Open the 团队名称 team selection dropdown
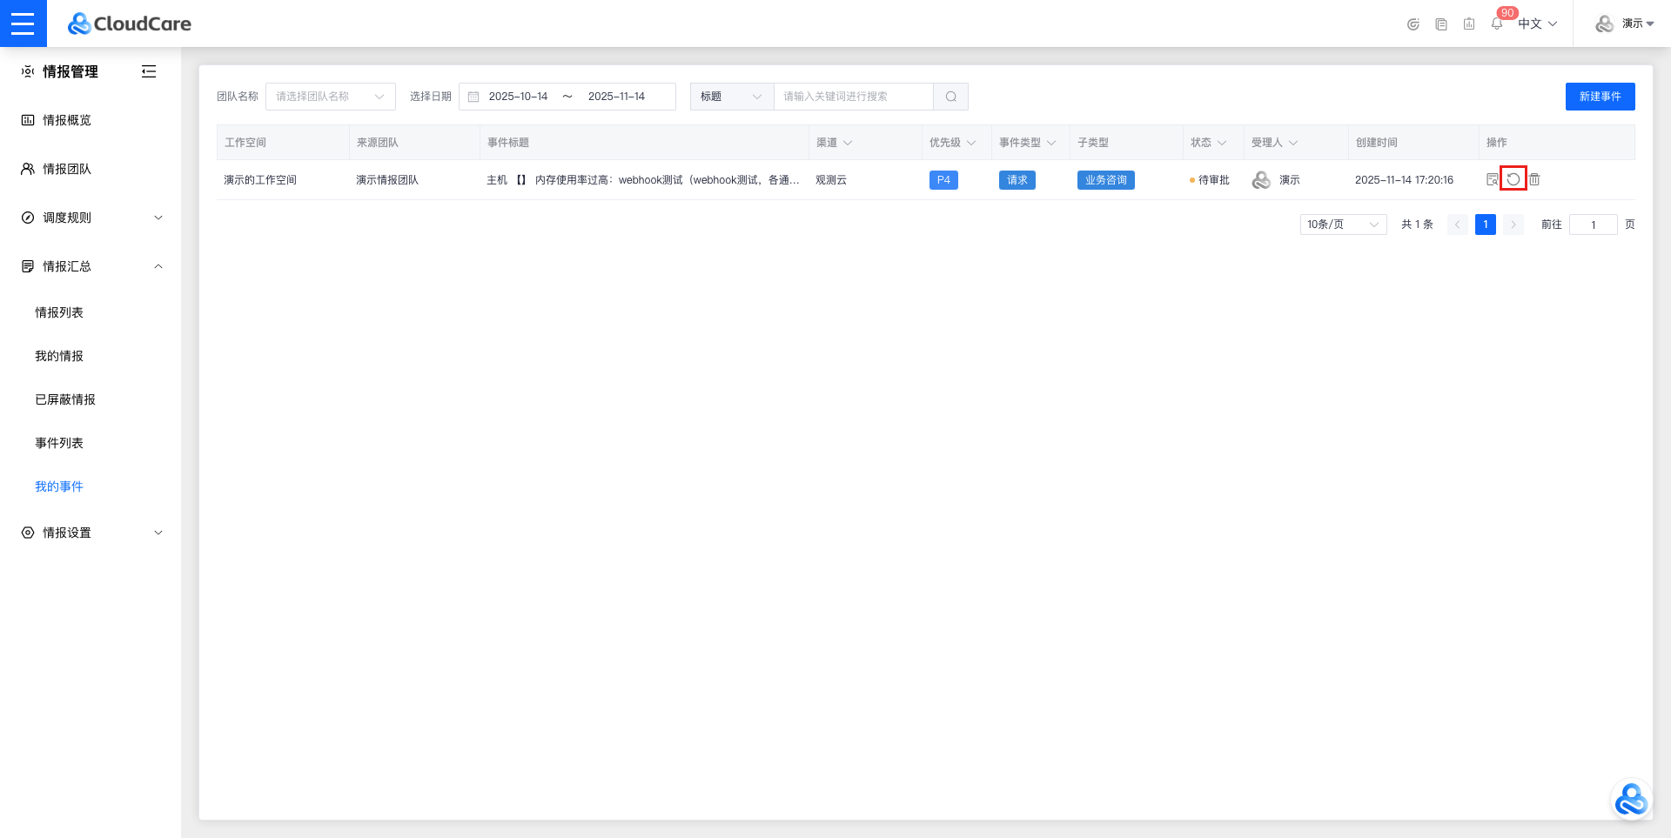 coord(330,97)
